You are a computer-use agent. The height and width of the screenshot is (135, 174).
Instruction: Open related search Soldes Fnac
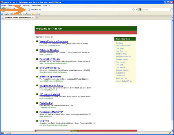[x=120, y=73]
